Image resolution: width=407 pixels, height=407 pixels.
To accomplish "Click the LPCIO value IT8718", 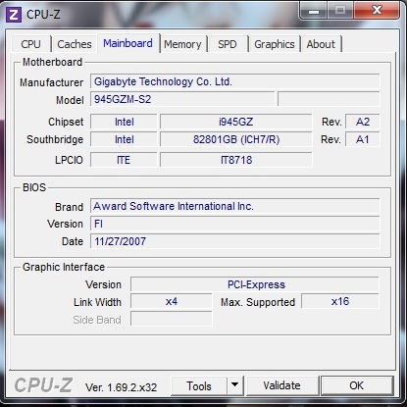I will 235,160.
